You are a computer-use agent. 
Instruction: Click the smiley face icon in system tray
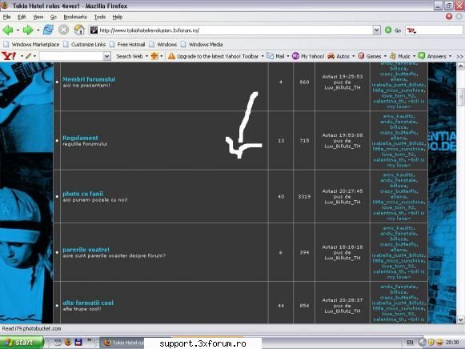tap(439, 342)
